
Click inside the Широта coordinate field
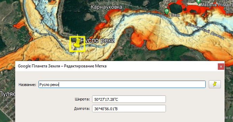click(x=129, y=99)
